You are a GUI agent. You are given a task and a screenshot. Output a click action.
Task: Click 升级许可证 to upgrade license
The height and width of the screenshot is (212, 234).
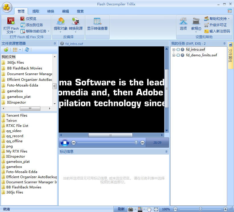point(218,24)
